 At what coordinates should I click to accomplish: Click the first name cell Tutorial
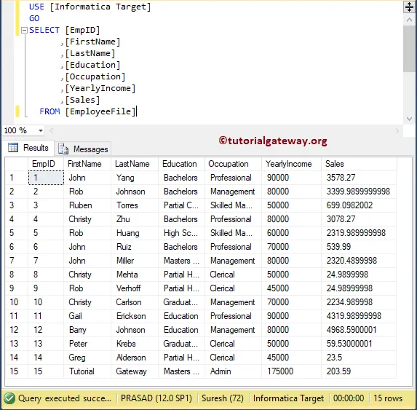(87, 371)
